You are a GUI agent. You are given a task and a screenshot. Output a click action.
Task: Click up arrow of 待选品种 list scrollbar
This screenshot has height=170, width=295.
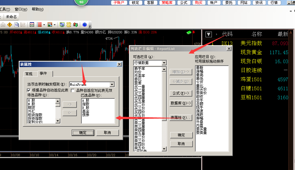point(58,101)
